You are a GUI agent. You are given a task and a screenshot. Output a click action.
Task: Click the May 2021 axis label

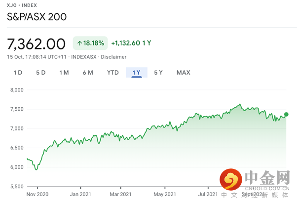pyautogui.click(x=165, y=195)
